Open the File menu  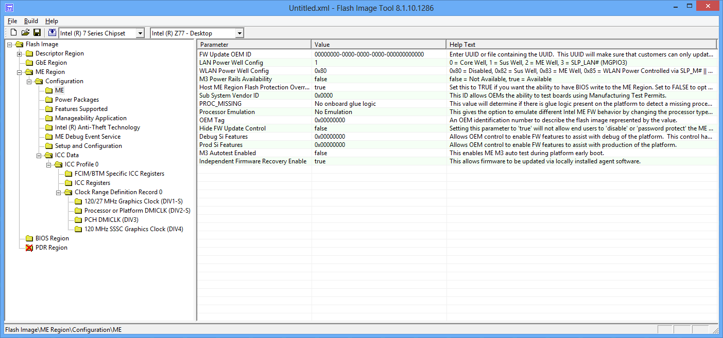pos(12,21)
